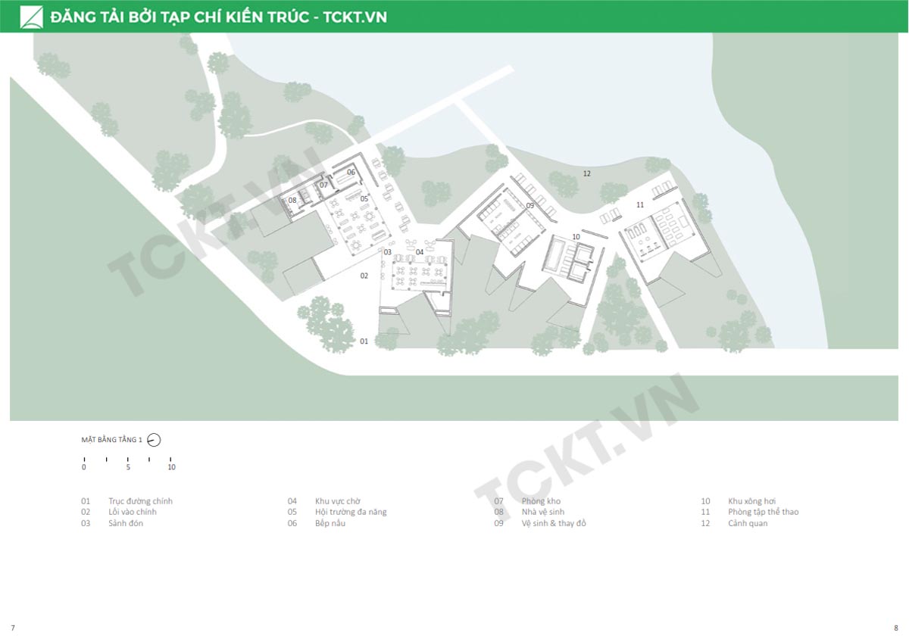Select room marker "04" on the site plan drawing

(x=420, y=252)
